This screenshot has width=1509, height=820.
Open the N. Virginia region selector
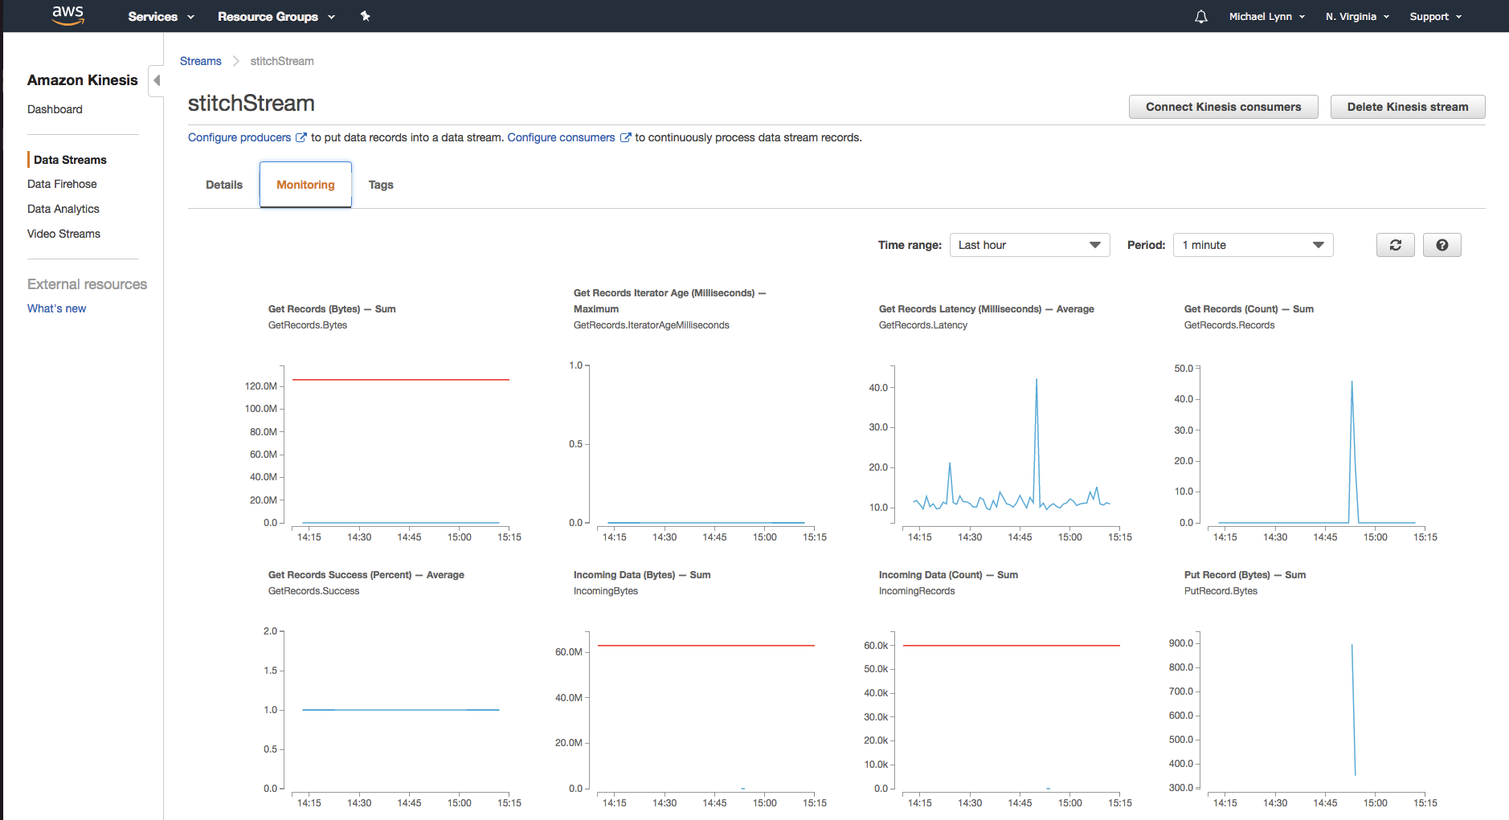[x=1357, y=16]
